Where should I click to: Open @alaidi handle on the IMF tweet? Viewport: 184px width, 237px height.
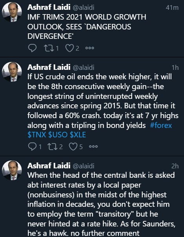click(84, 7)
